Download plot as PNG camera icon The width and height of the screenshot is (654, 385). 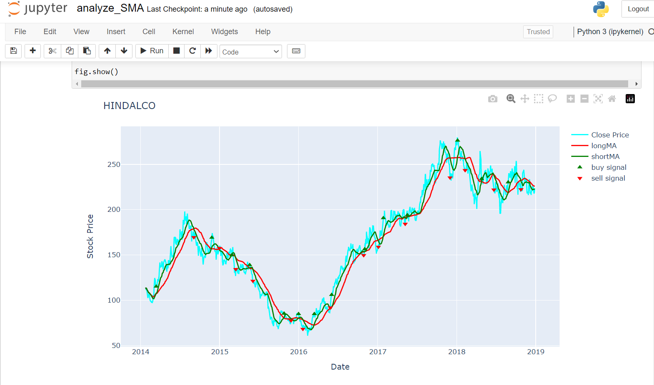click(x=493, y=99)
